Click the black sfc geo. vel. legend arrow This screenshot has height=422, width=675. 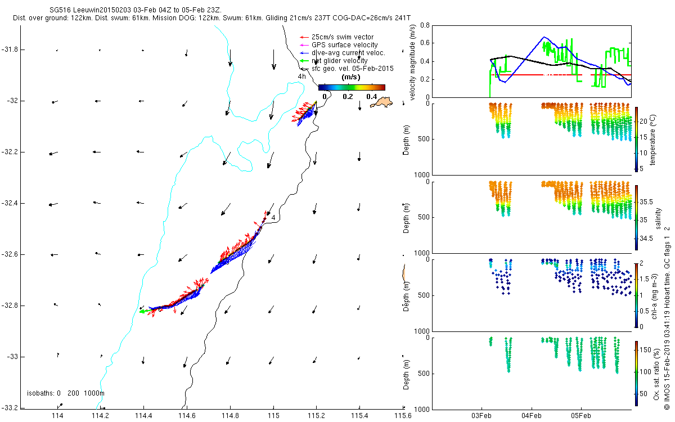pyautogui.click(x=304, y=69)
